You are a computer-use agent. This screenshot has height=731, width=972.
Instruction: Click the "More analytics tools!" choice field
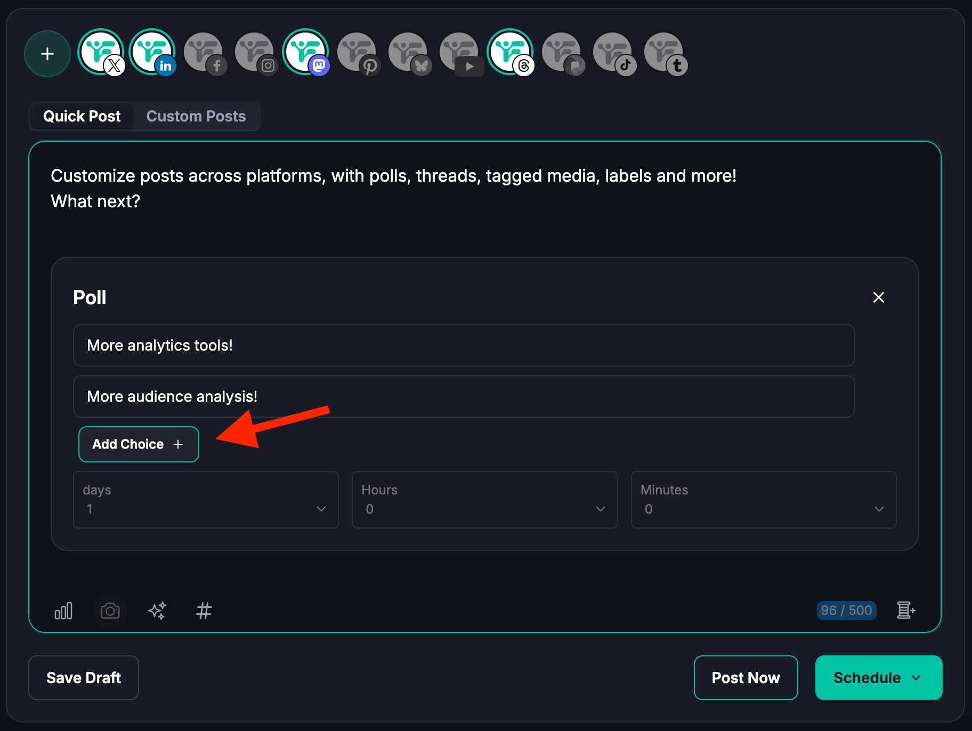coord(464,345)
